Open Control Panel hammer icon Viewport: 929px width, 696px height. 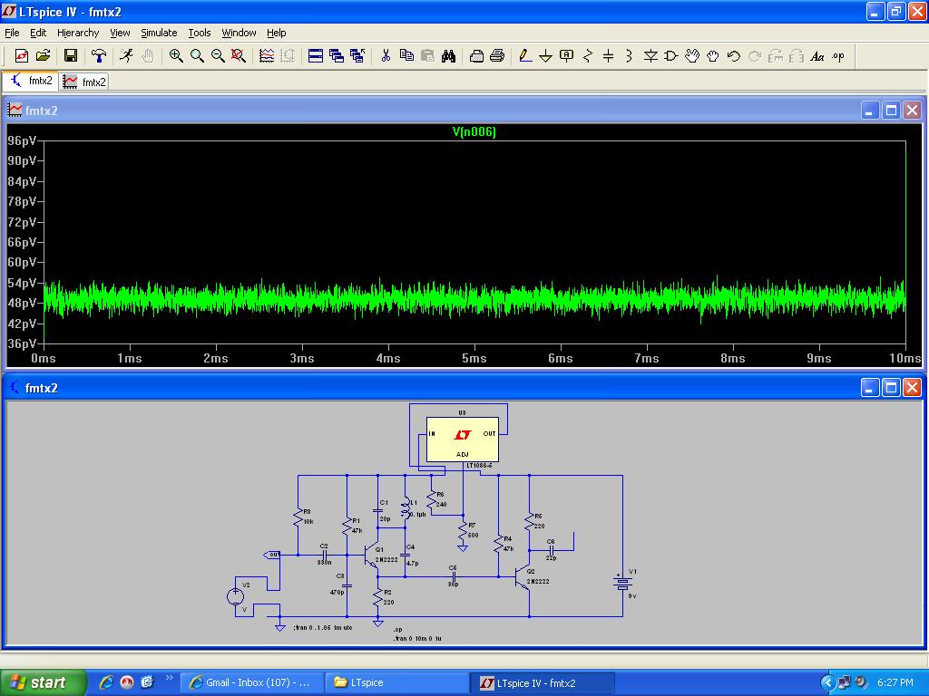pos(98,55)
